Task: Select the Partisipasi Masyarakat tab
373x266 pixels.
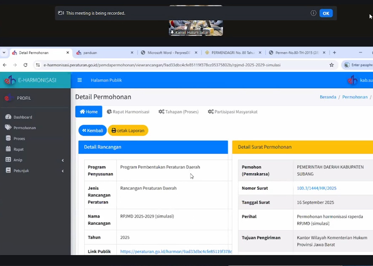Action: 233,112
